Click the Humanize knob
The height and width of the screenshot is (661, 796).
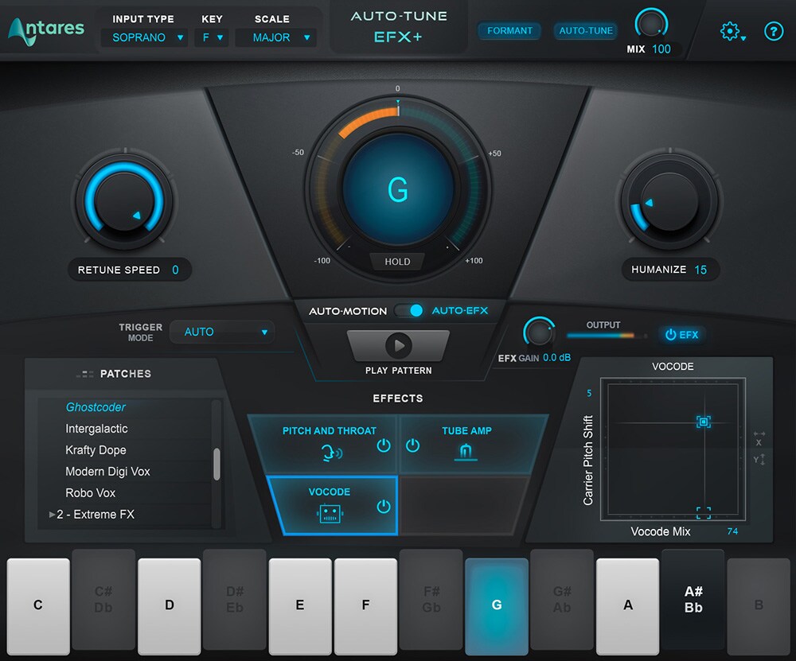[669, 201]
